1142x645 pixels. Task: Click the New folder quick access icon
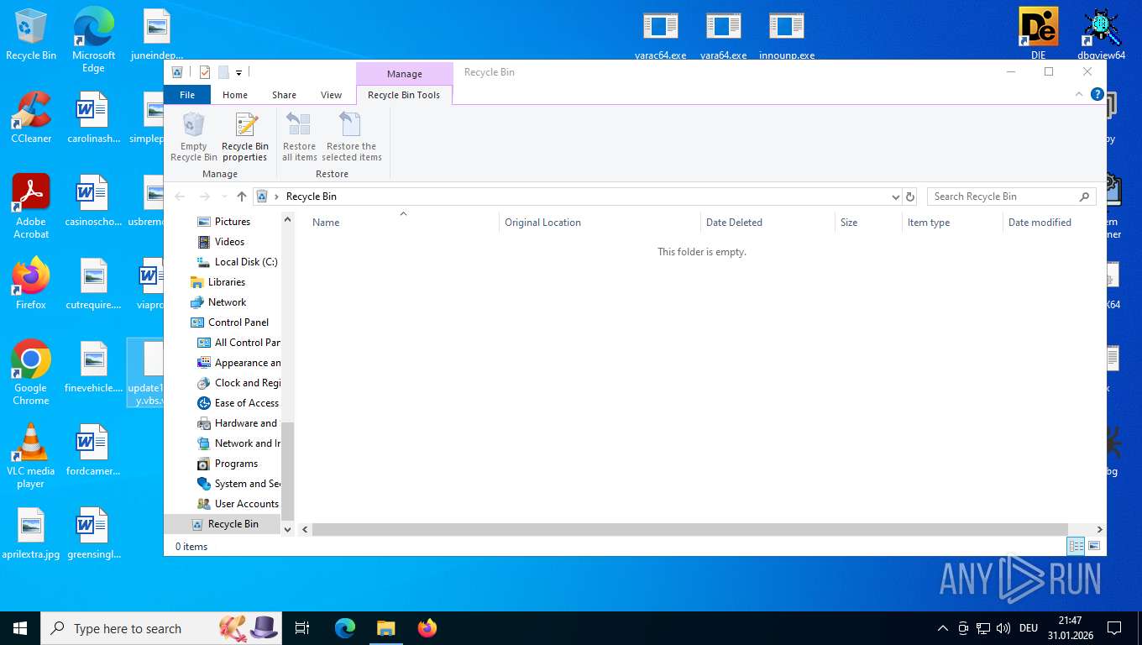pos(223,72)
